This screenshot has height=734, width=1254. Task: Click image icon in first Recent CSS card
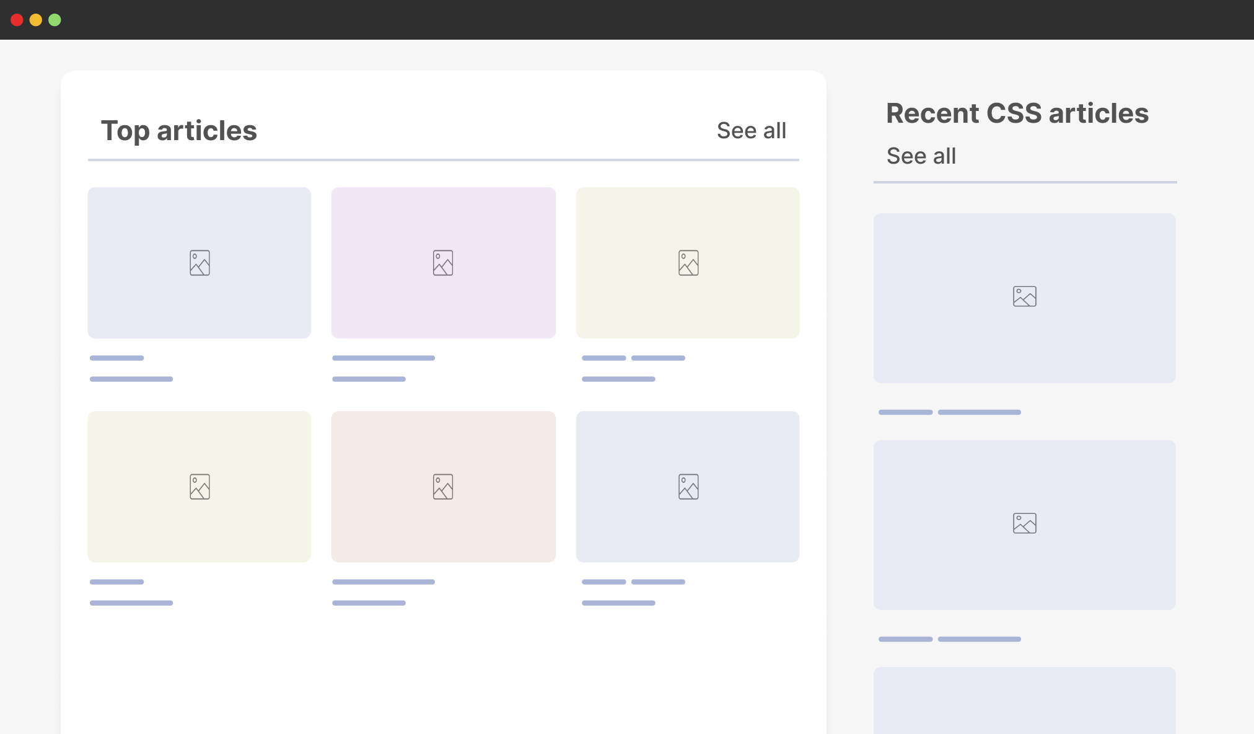pyautogui.click(x=1025, y=296)
